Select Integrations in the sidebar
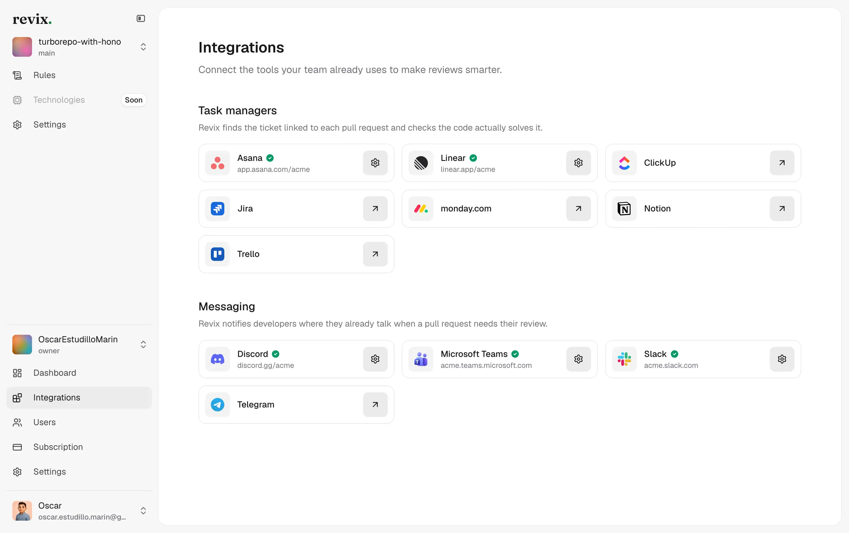Screen dimensions: 849x533 tap(79, 398)
